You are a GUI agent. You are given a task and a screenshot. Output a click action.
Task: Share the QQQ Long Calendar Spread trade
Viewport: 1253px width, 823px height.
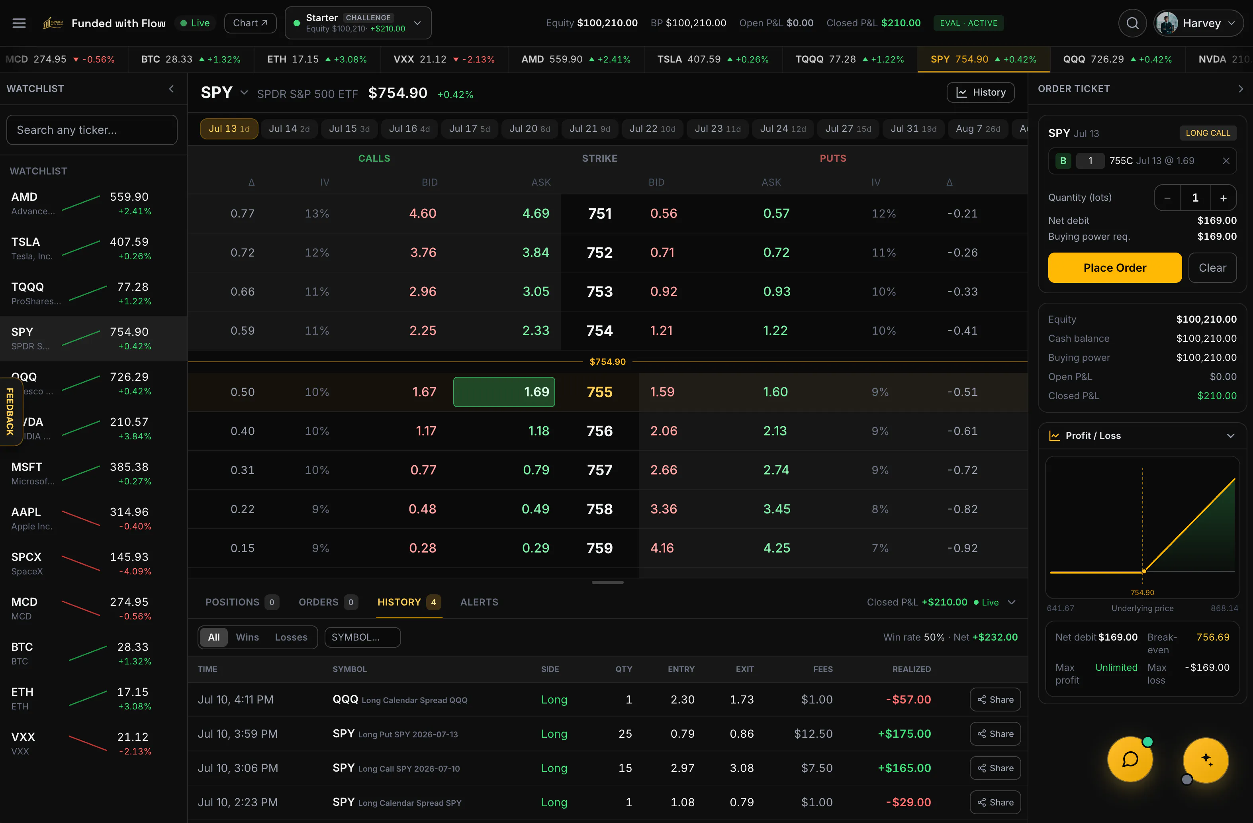pyautogui.click(x=995, y=700)
